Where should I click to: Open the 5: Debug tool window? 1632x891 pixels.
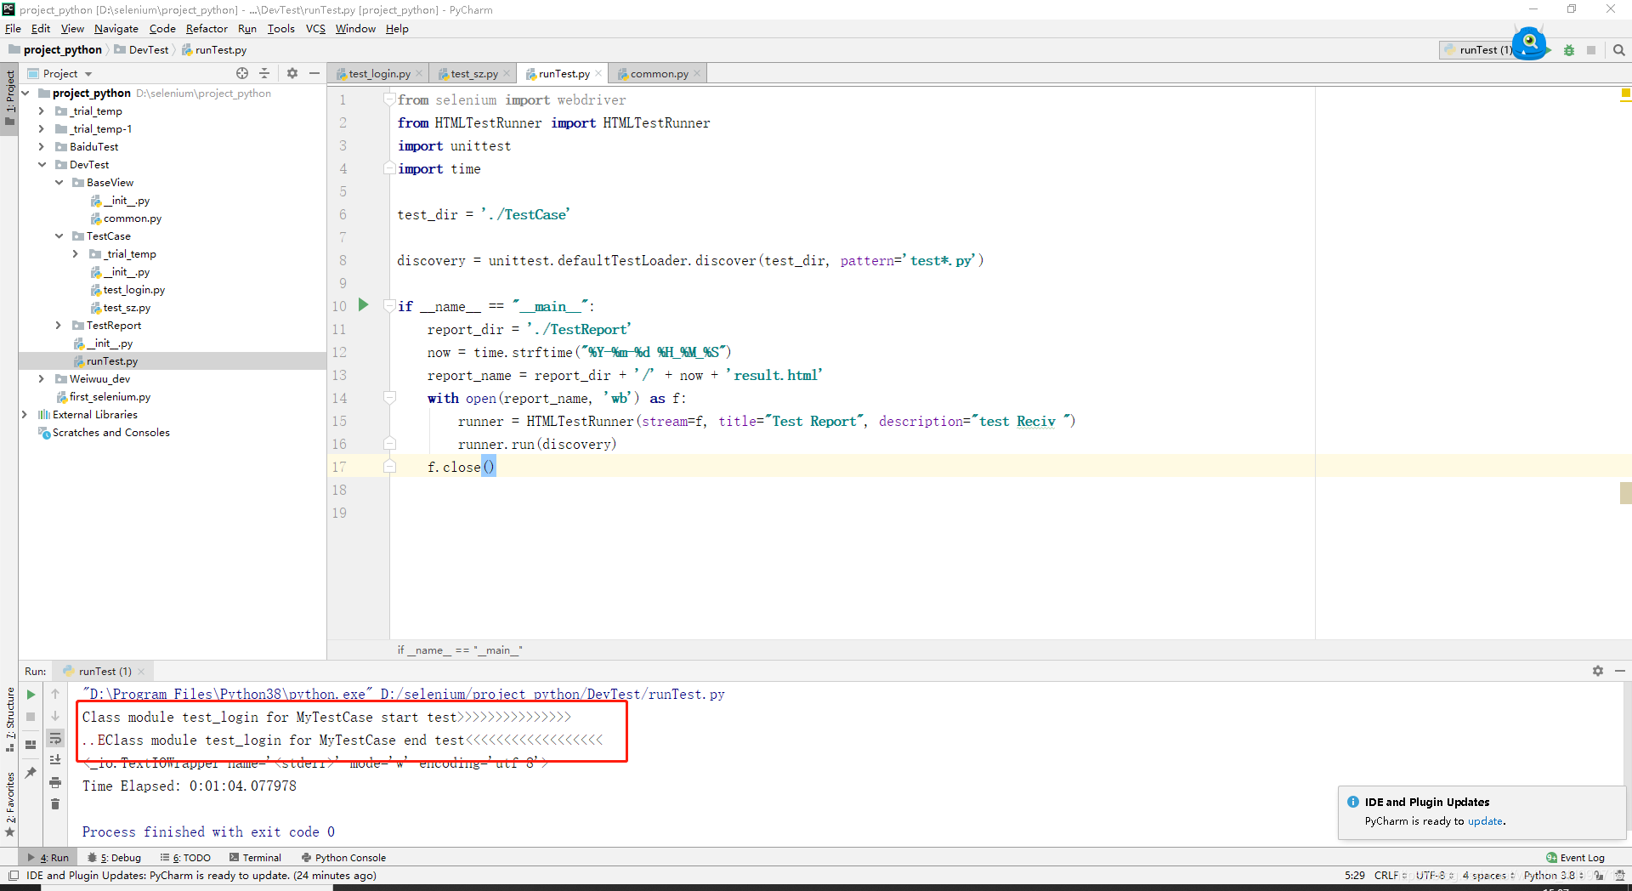115,858
